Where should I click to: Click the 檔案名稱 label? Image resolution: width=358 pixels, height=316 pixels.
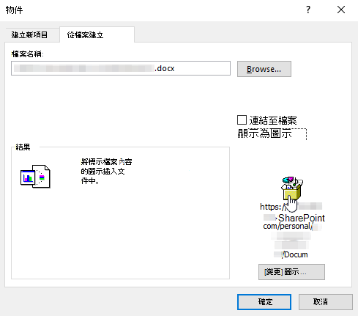click(x=27, y=54)
